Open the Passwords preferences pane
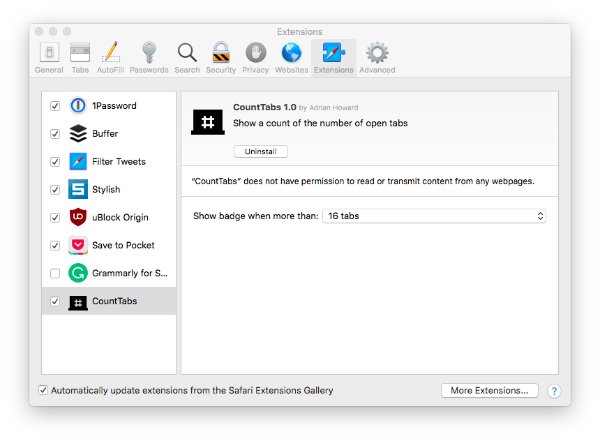 click(x=149, y=58)
